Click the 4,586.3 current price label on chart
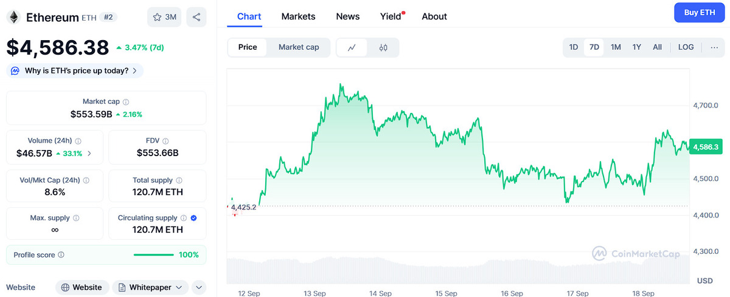730x297 pixels. [x=707, y=147]
